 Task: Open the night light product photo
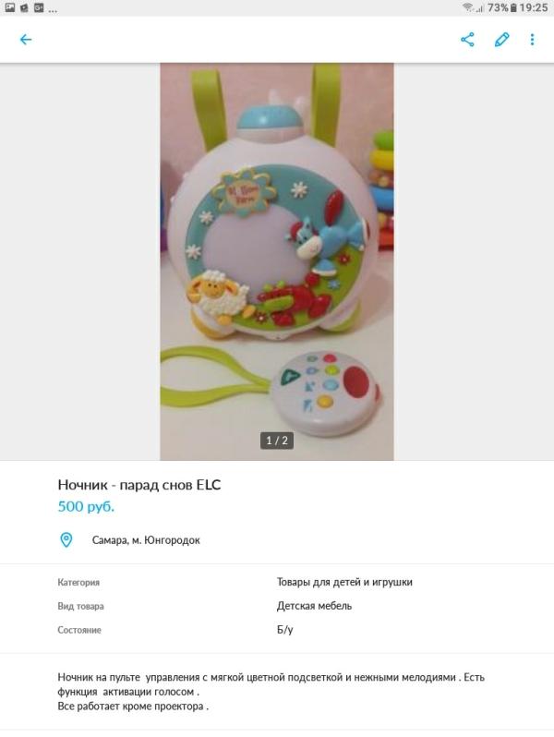pyautogui.click(x=277, y=261)
